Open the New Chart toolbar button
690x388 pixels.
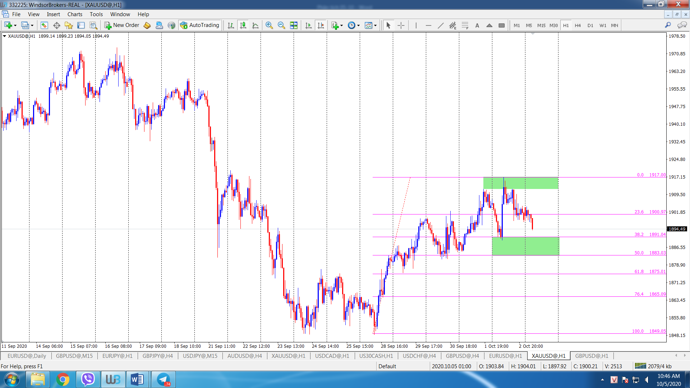click(8, 25)
